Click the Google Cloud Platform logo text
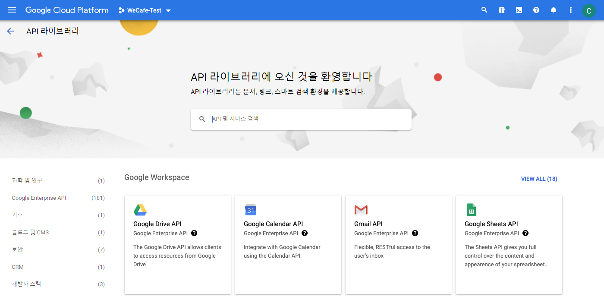Image resolution: width=604 pixels, height=306 pixels. point(67,10)
